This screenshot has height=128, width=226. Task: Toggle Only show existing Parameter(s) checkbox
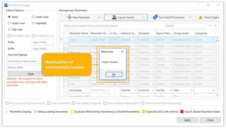(x=7, y=103)
